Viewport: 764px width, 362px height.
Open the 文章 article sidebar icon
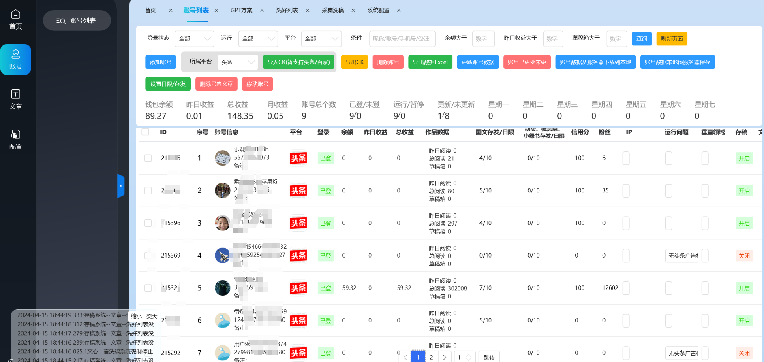coord(15,100)
